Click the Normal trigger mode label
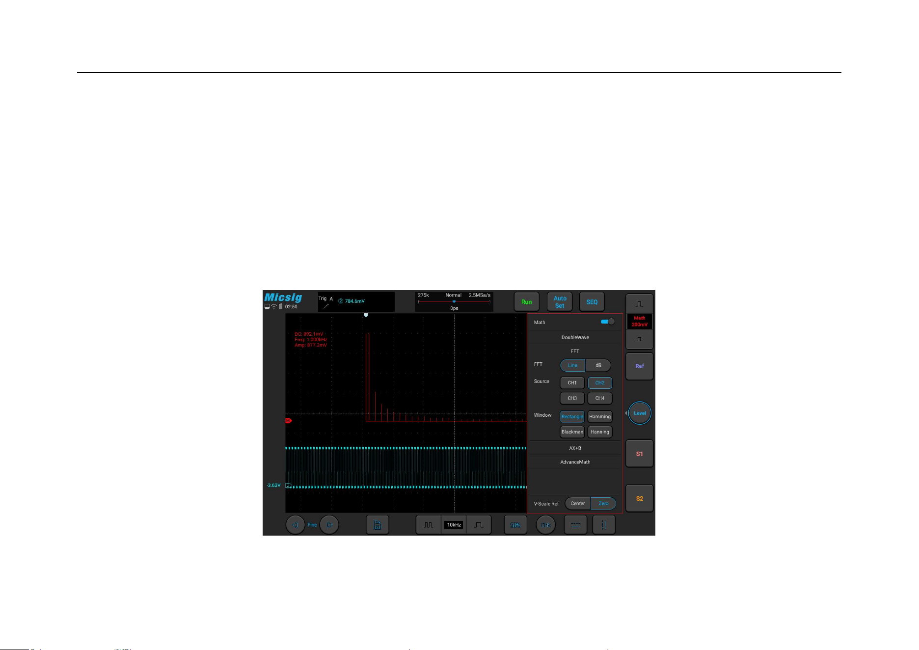Screen dimensions: 919x650 tap(453, 296)
